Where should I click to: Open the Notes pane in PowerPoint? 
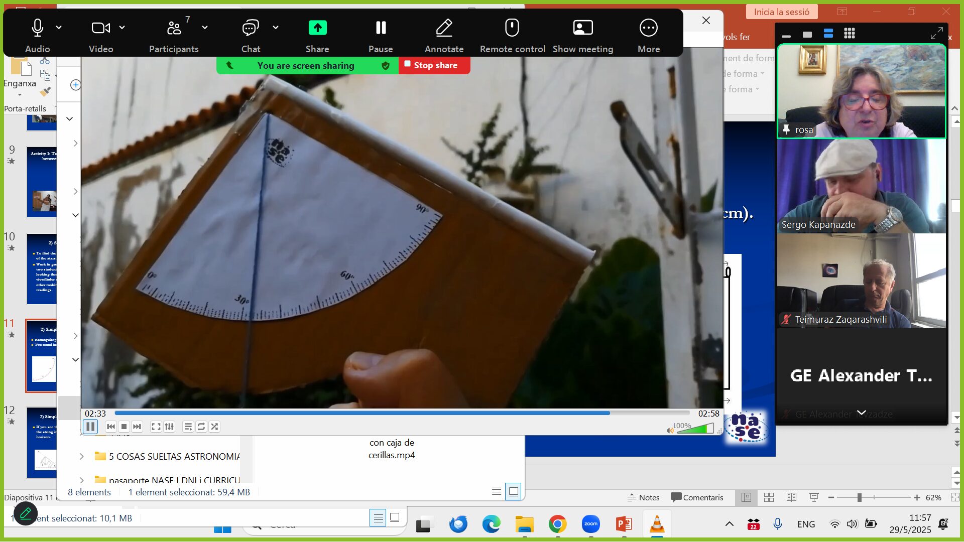pyautogui.click(x=643, y=497)
